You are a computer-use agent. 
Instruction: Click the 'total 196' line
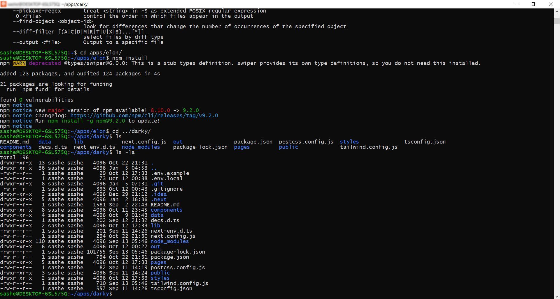click(x=14, y=158)
